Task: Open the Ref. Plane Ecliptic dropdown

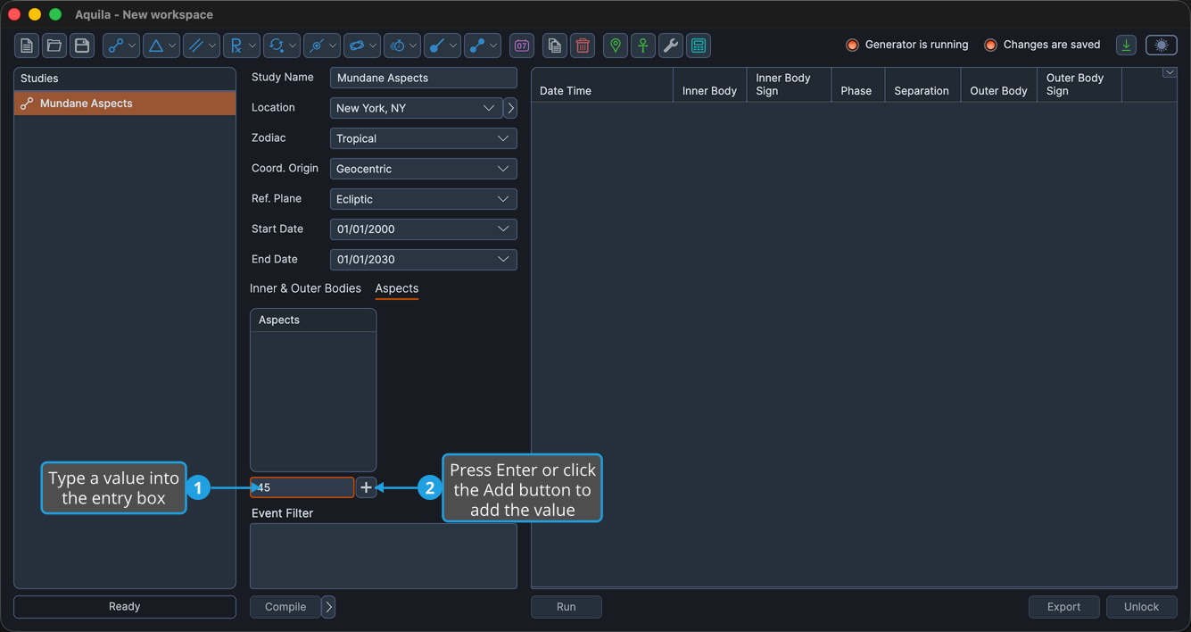Action: pos(423,199)
